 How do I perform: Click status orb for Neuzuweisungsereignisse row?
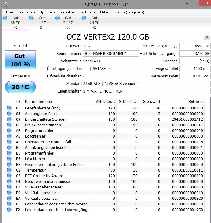coord(9,181)
